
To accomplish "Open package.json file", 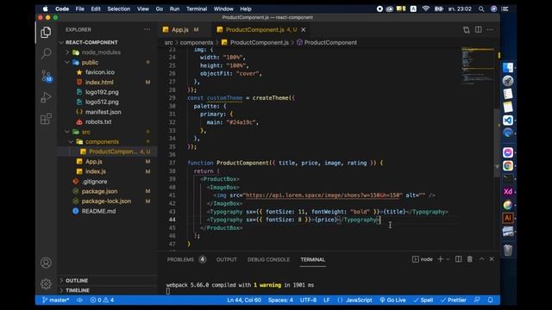I will click(107, 191).
